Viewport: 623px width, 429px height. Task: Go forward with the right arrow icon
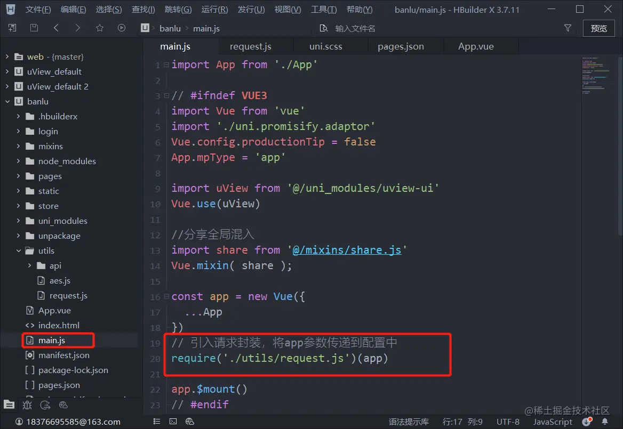77,28
